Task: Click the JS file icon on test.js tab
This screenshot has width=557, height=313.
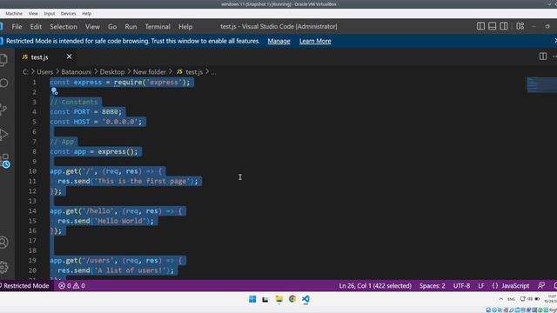Action: tap(25, 57)
